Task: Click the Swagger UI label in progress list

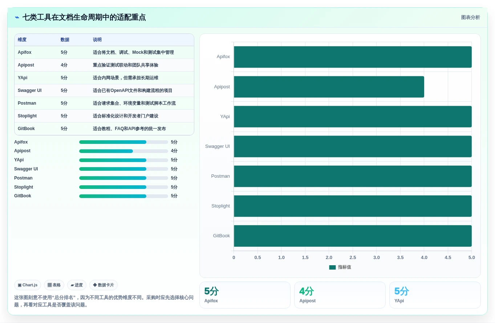Action: [26, 169]
